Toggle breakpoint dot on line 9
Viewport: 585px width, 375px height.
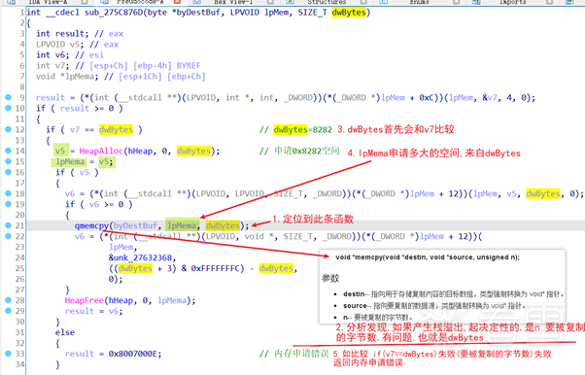pos(8,97)
